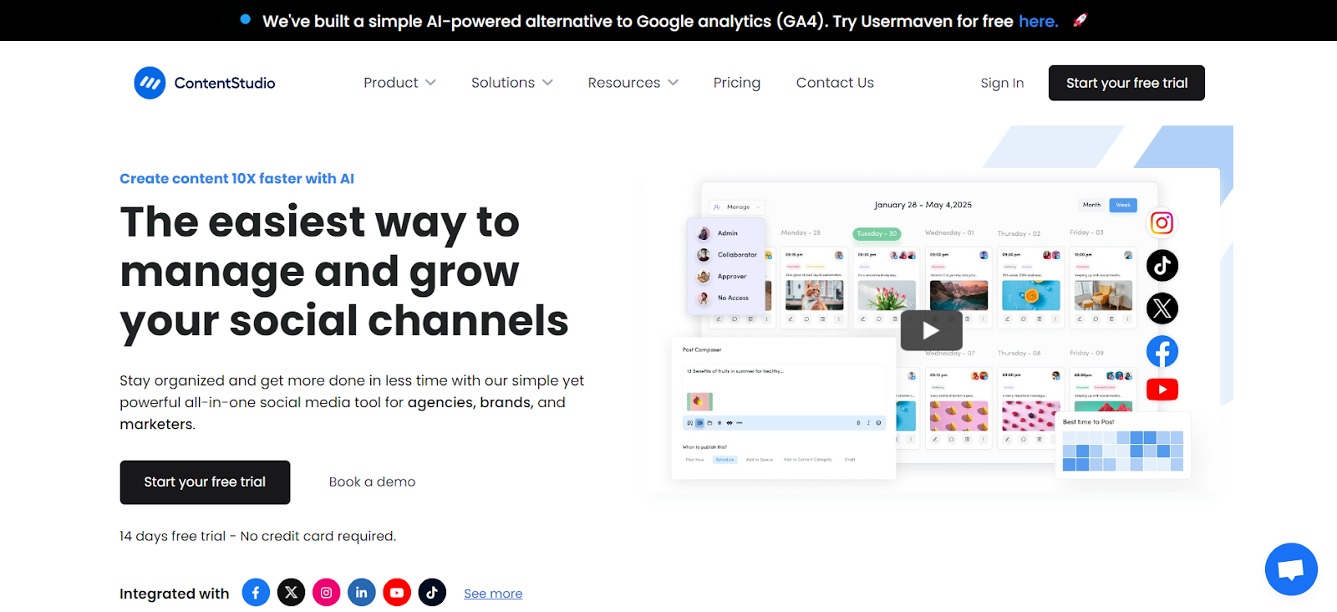Open the Instagram icon beside Integrated with

click(326, 593)
